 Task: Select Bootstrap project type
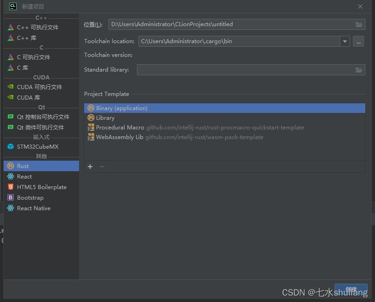tap(41, 198)
